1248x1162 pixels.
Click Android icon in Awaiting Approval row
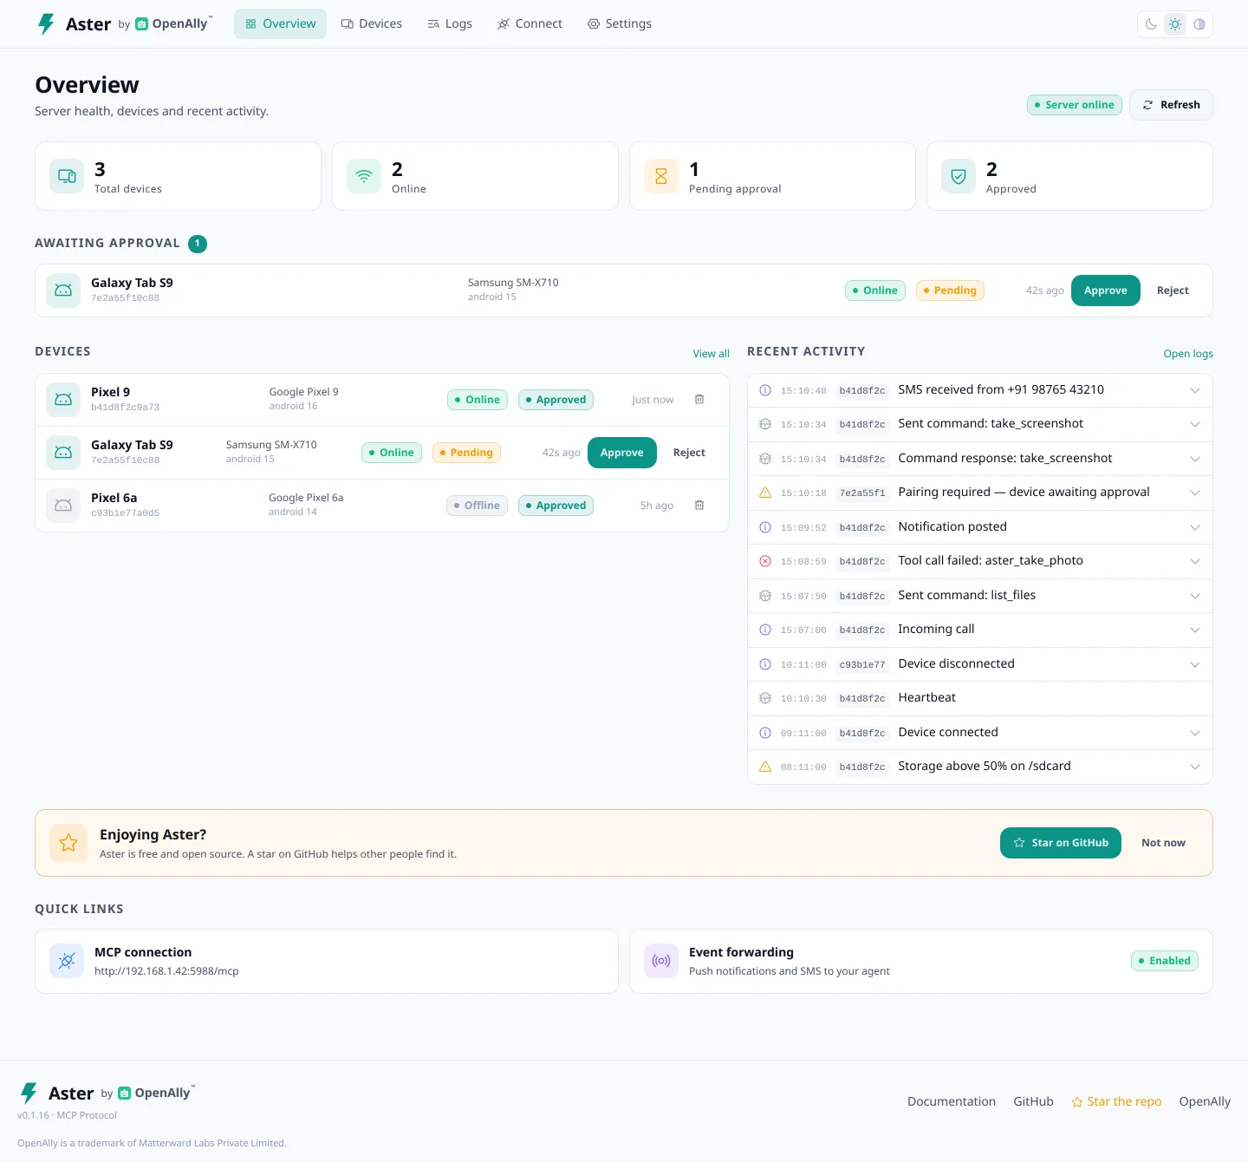coord(63,290)
